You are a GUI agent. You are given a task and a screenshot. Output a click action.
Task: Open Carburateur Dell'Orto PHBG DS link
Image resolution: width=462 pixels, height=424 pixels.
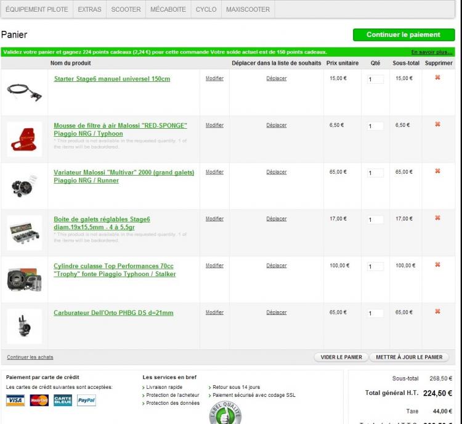(113, 313)
